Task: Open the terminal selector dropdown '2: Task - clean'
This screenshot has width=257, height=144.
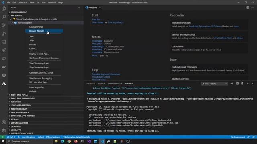Action: click(x=214, y=84)
